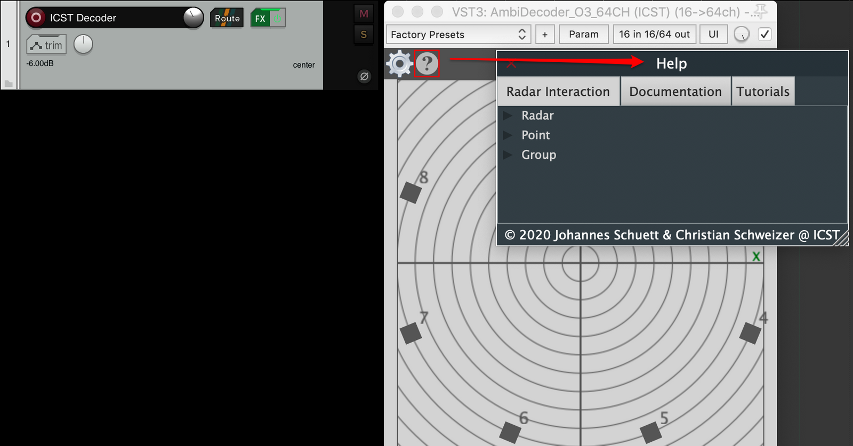The height and width of the screenshot is (446, 853).
Task: Open the Route button on ICST Decoder track
Action: 227,18
